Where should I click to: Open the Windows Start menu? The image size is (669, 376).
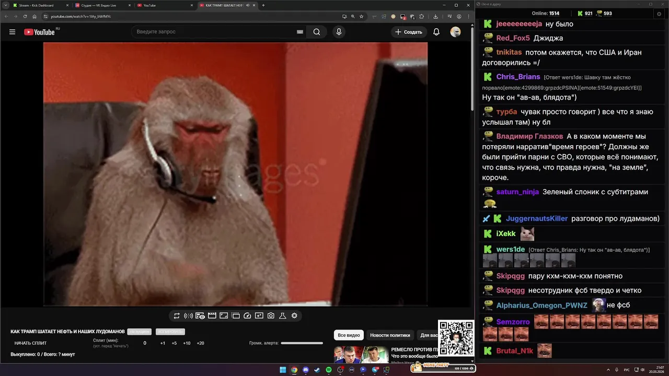click(283, 370)
